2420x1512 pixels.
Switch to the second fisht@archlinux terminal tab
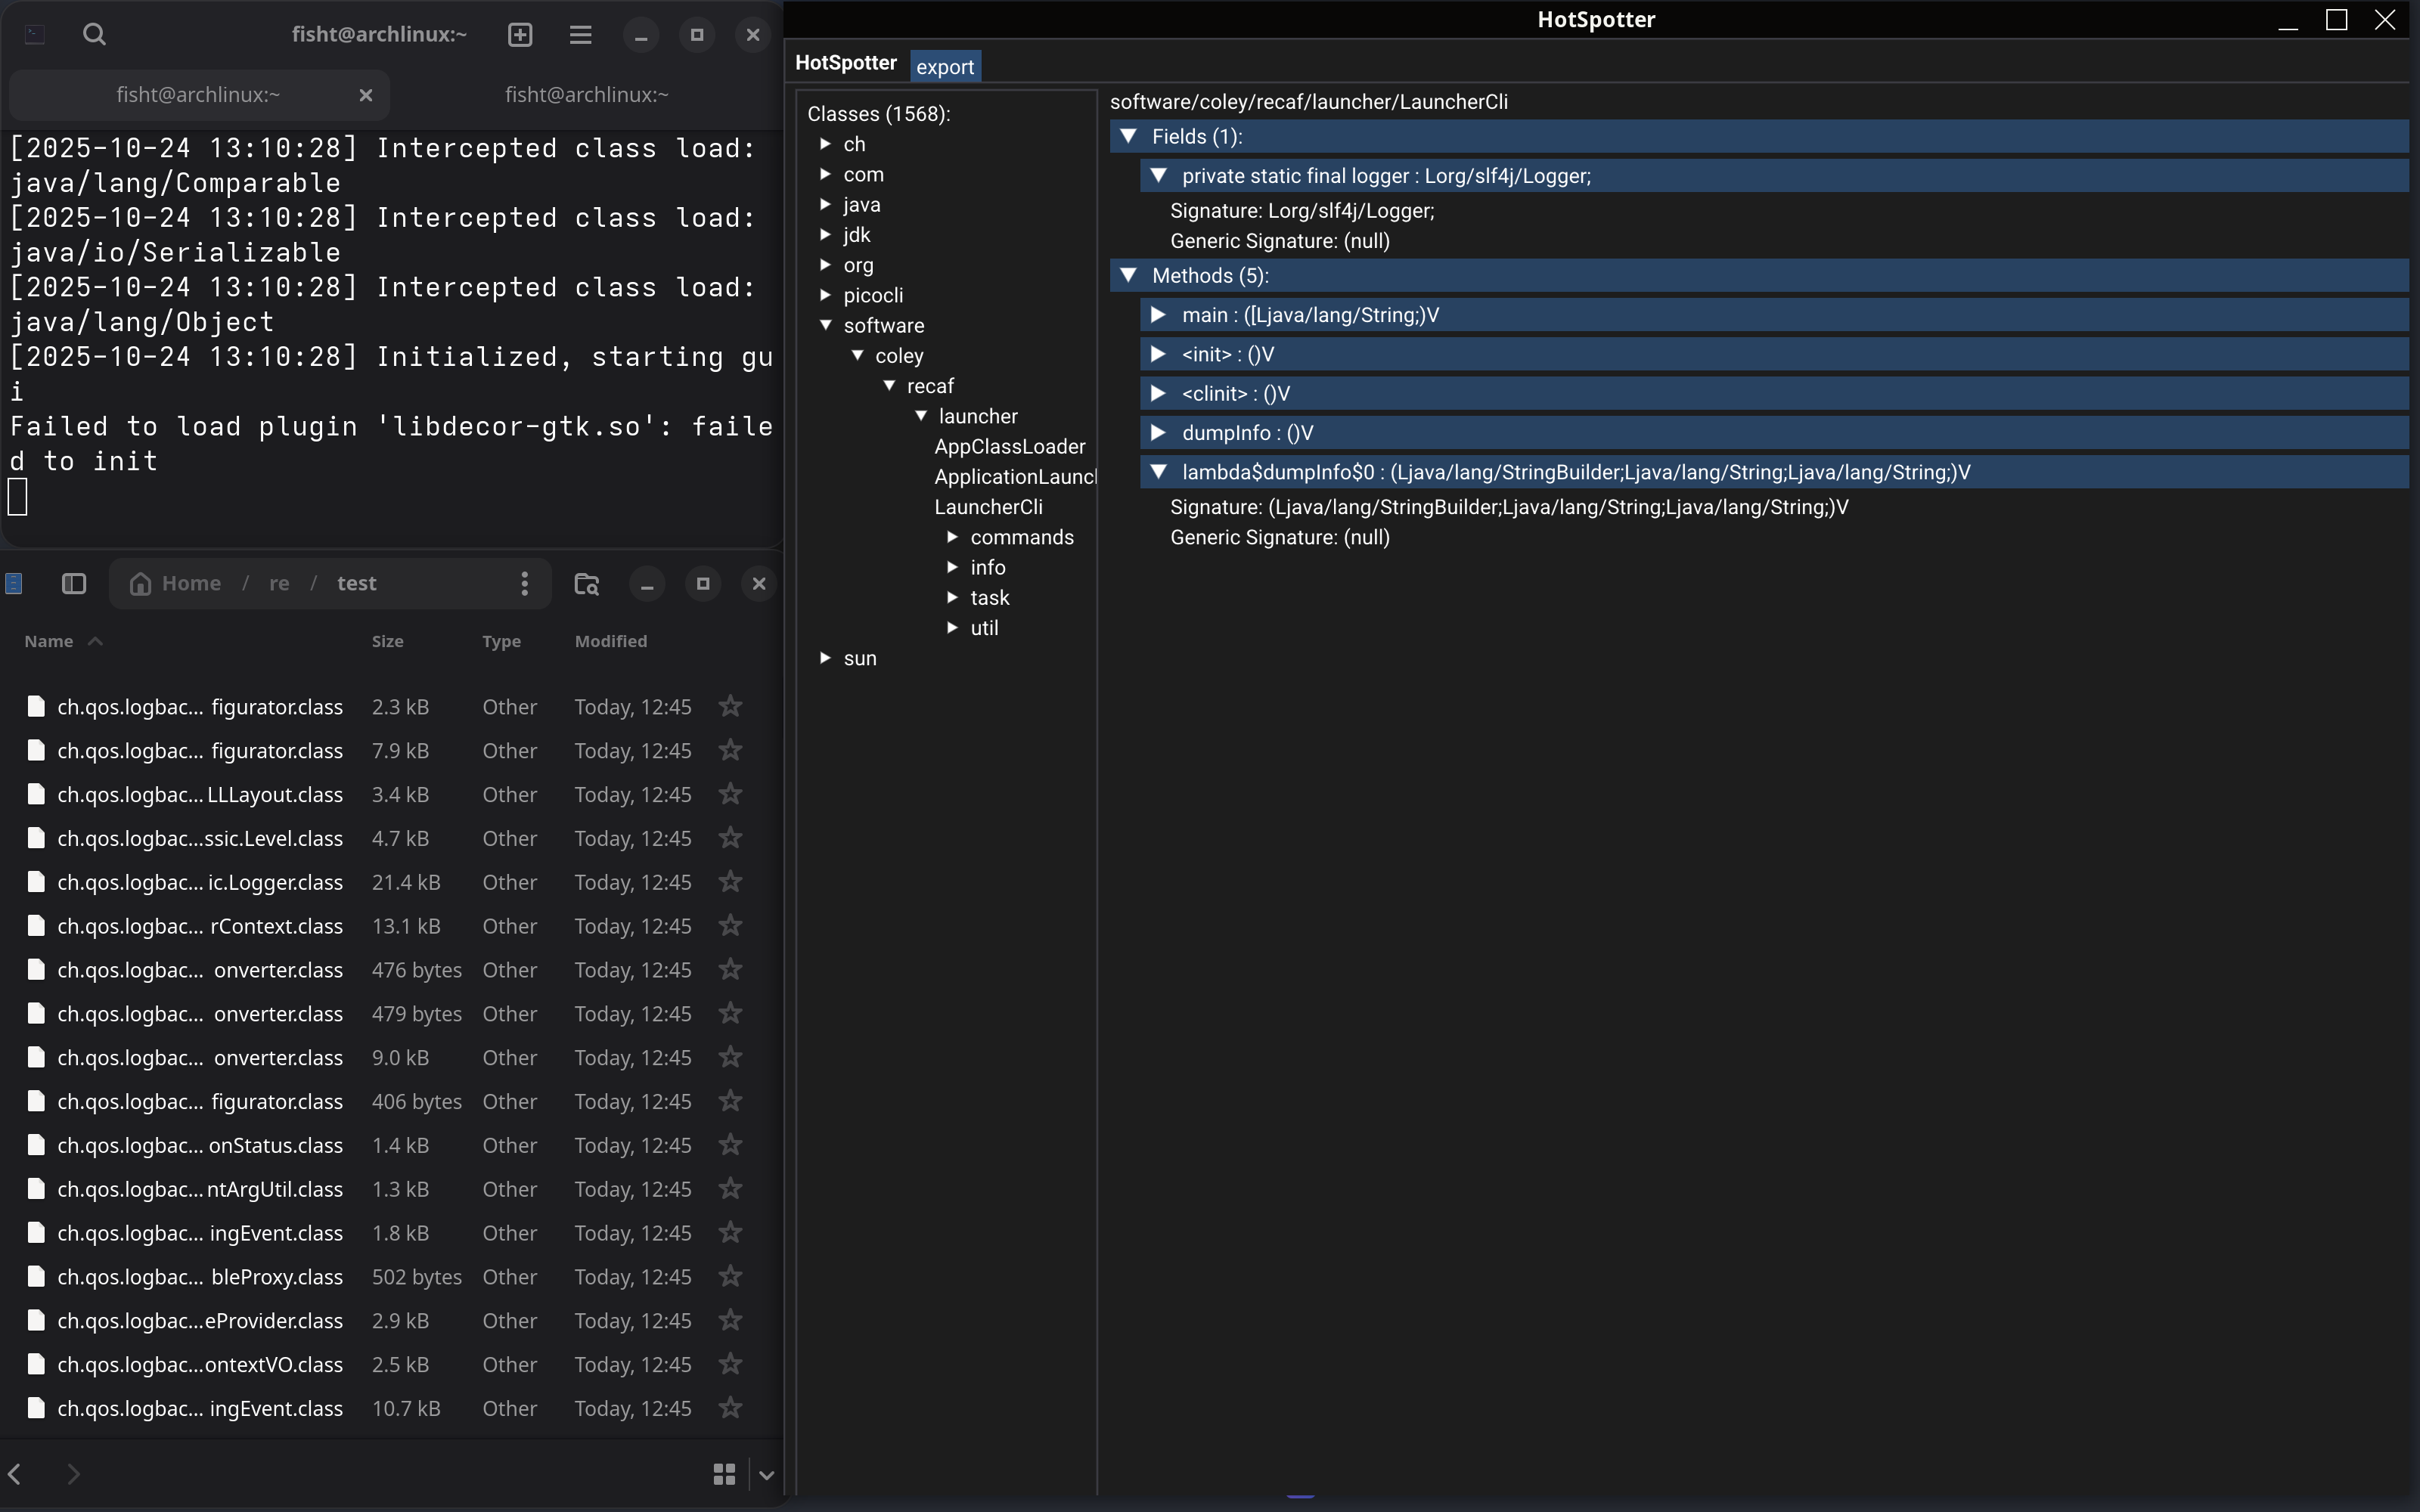pyautogui.click(x=586, y=95)
